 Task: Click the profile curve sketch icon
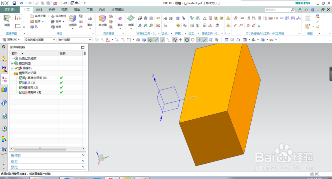click(18, 18)
